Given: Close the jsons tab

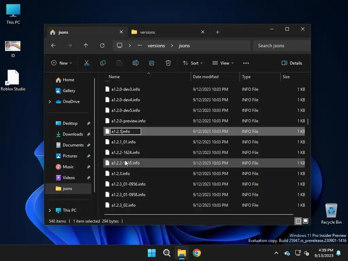Looking at the screenshot, I should point(121,32).
